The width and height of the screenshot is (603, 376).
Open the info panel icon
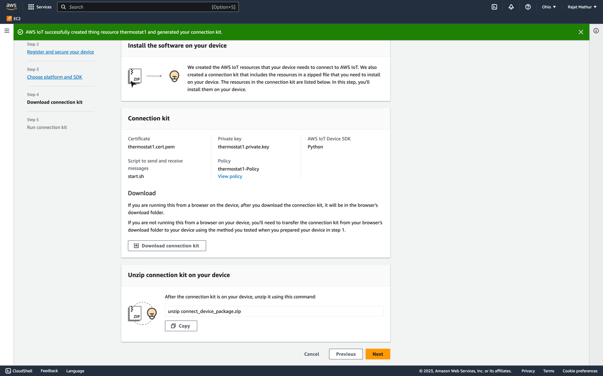pyautogui.click(x=596, y=31)
